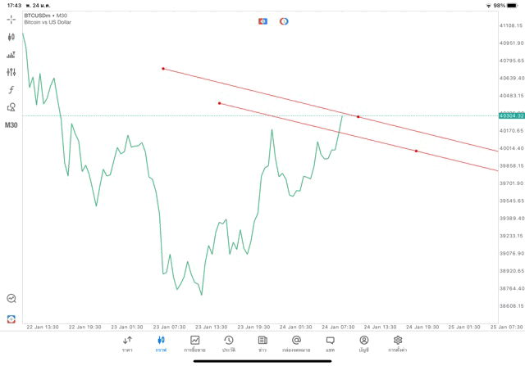Open the drawing objects shapes icon

point(11,107)
